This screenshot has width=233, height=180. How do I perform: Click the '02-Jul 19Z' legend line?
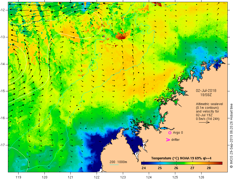(204, 115)
